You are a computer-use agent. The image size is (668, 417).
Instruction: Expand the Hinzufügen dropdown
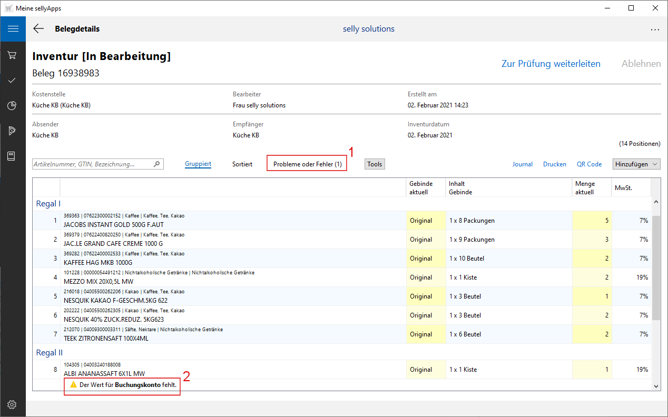[636, 164]
